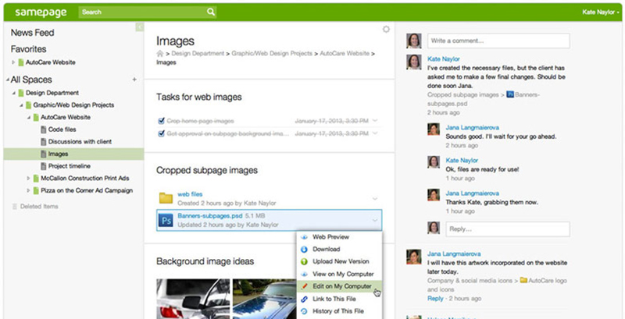
Task: Choose Edit on My Computer menu item
Action: pyautogui.click(x=341, y=286)
